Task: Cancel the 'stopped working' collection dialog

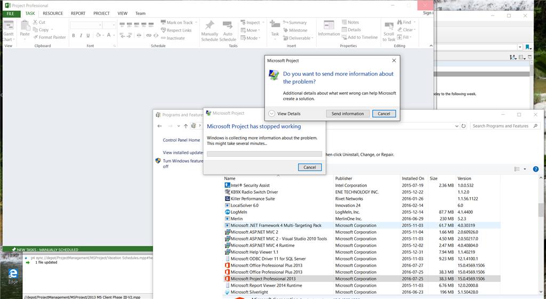Action: [310, 167]
